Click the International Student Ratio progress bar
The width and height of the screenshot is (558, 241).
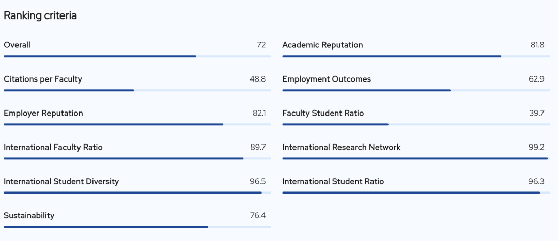point(415,192)
